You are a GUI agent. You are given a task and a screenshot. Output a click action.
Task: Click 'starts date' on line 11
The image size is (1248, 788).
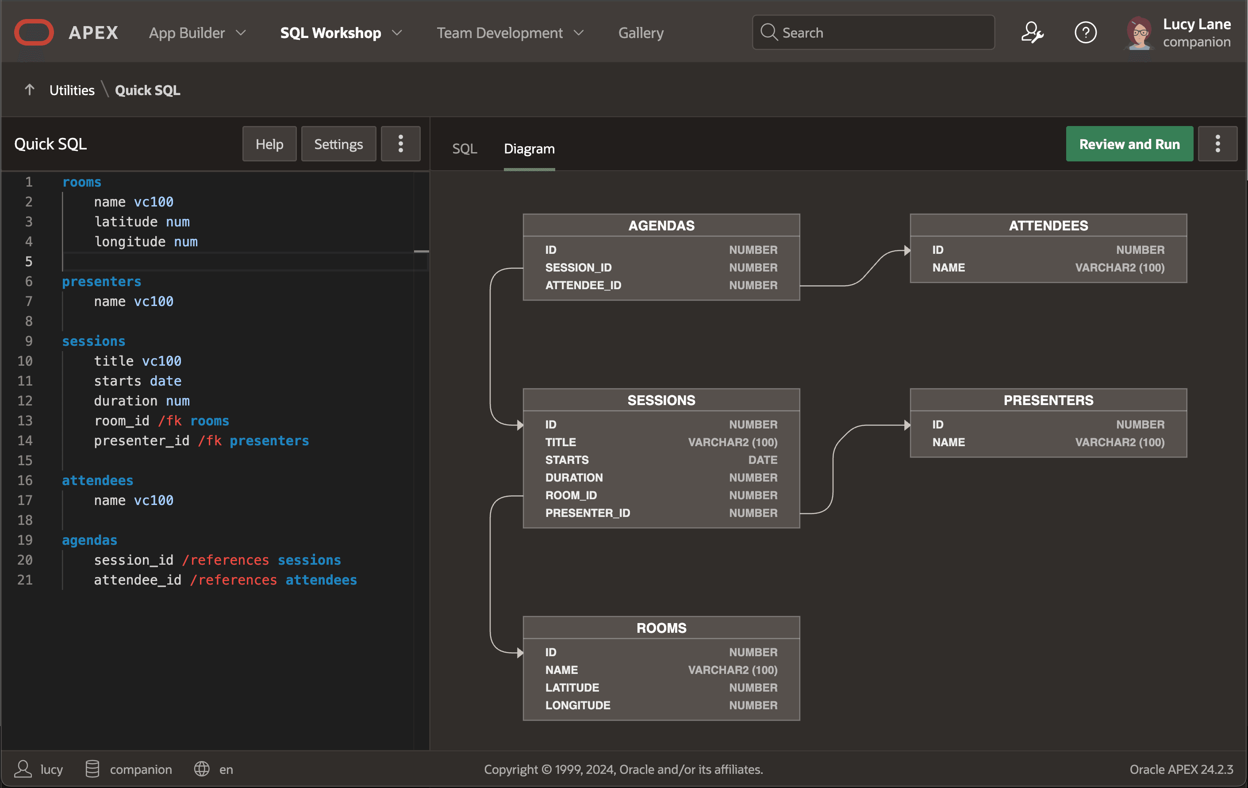coord(138,381)
